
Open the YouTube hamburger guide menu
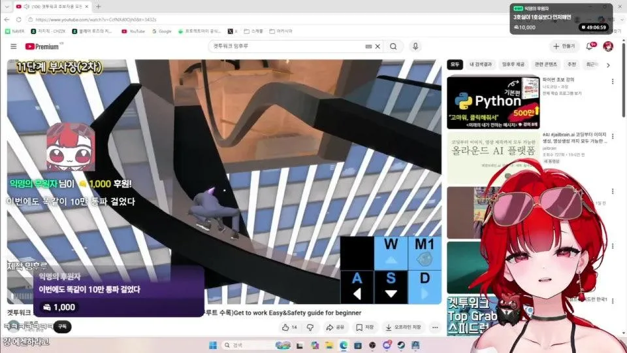point(13,46)
